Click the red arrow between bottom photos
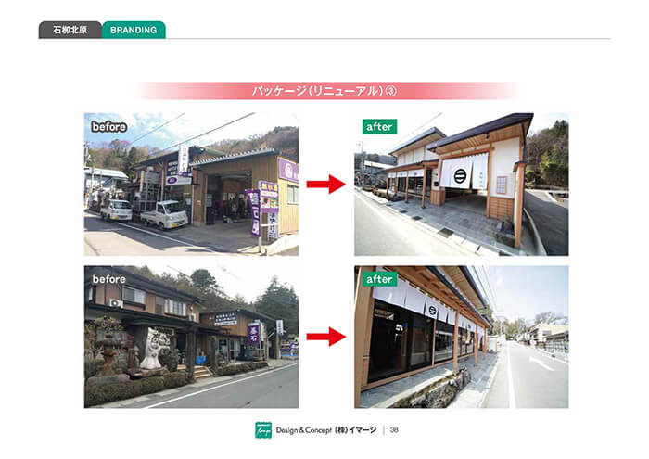Screen dimensions: 649x459 click(x=325, y=336)
